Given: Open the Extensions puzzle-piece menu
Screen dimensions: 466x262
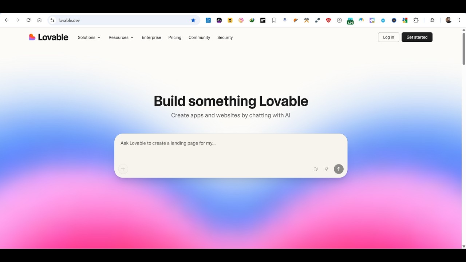Looking at the screenshot, I should (416, 20).
